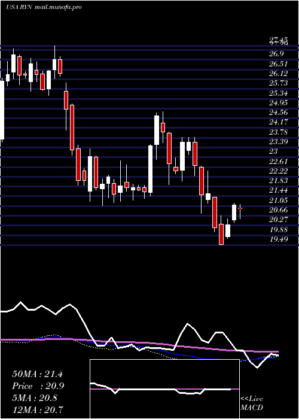
Task: Click the 26.12 price axis label
Action: [x=279, y=74]
